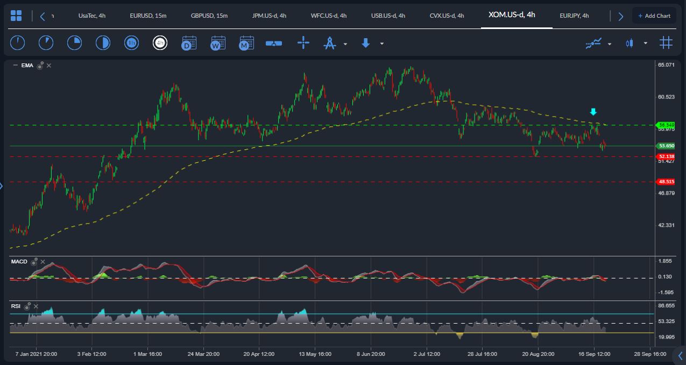Switch to the CVX.US-d, 4h tab
This screenshot has height=365, width=686.
[x=447, y=16]
